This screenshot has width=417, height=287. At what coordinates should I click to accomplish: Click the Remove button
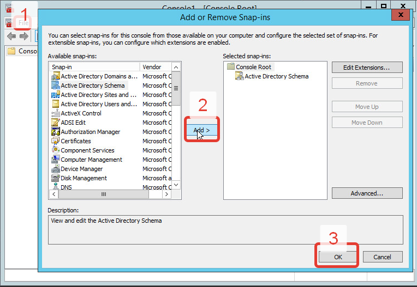tap(367, 83)
